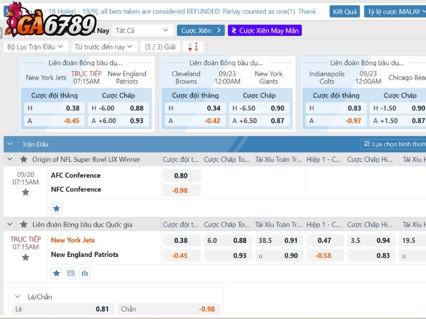Click Cược Xiên May Mắn button
Viewport: 426px width, 319px height.
tap(265, 31)
